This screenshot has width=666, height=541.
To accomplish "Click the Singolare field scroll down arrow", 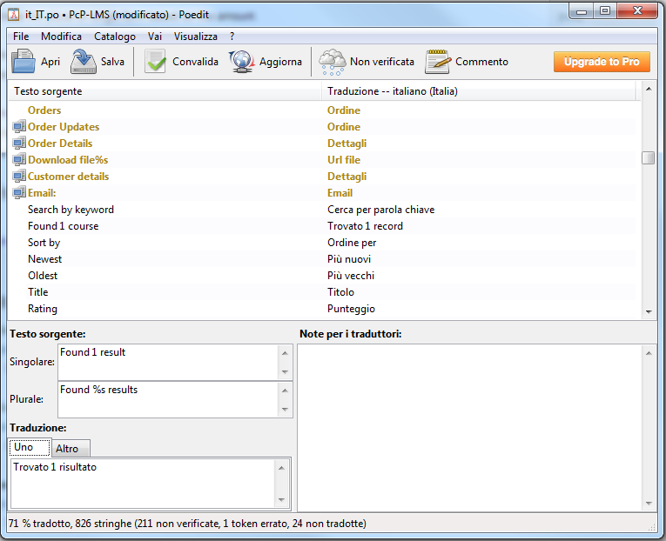I will 285,372.
